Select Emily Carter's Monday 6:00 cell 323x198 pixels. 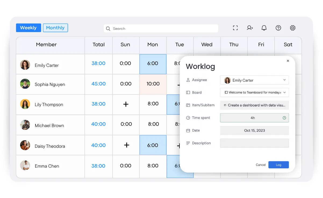tap(153, 64)
